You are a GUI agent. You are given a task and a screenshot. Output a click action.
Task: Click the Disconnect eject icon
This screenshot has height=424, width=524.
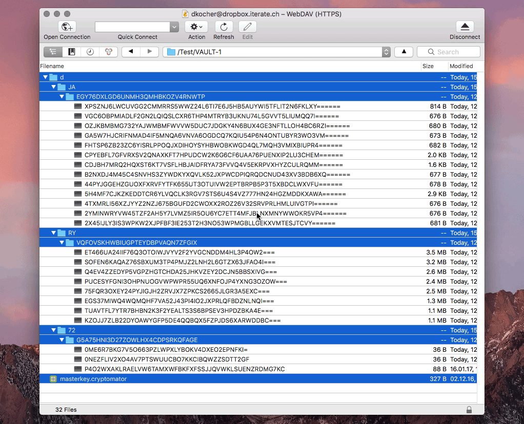coord(465,27)
